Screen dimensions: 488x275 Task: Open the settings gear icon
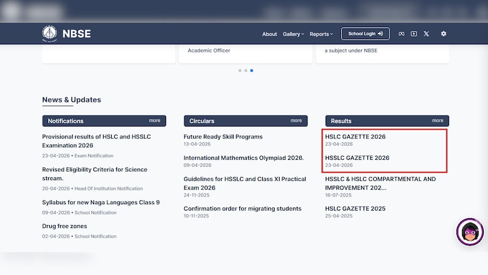pos(444,34)
